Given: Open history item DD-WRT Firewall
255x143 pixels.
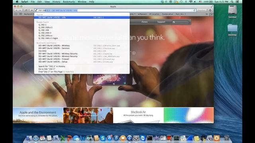Looking at the screenshot, I should (x=82, y=59).
